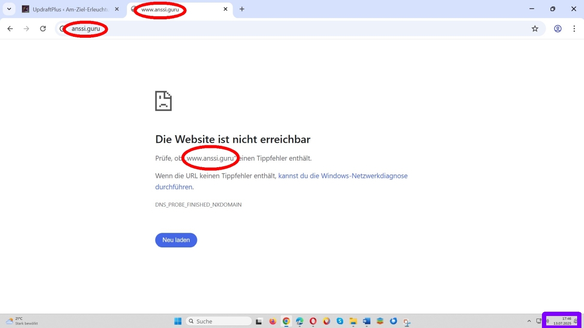Show hidden system tray icons
584x328 pixels.
[529, 321]
